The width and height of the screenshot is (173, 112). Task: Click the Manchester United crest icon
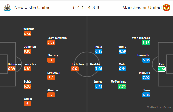(166, 8)
